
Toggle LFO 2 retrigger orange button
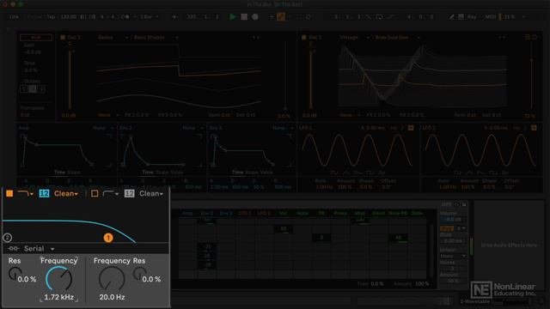coord(534,128)
